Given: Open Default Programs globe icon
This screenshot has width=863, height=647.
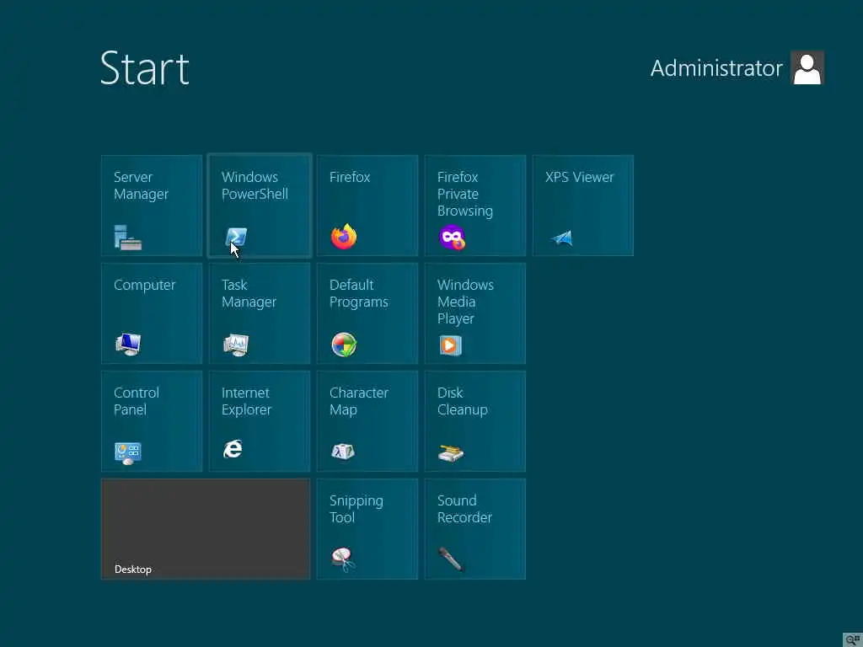Looking at the screenshot, I should click(344, 345).
